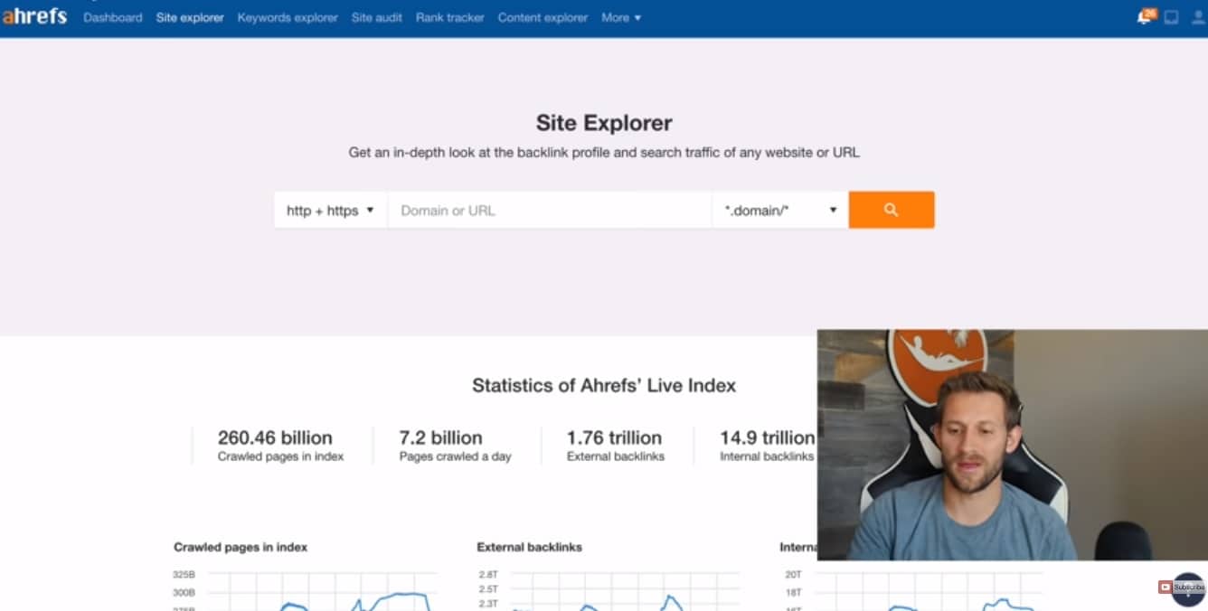Viewport: 1208px width, 611px height.
Task: Open Site audit in navigation
Action: 377,17
